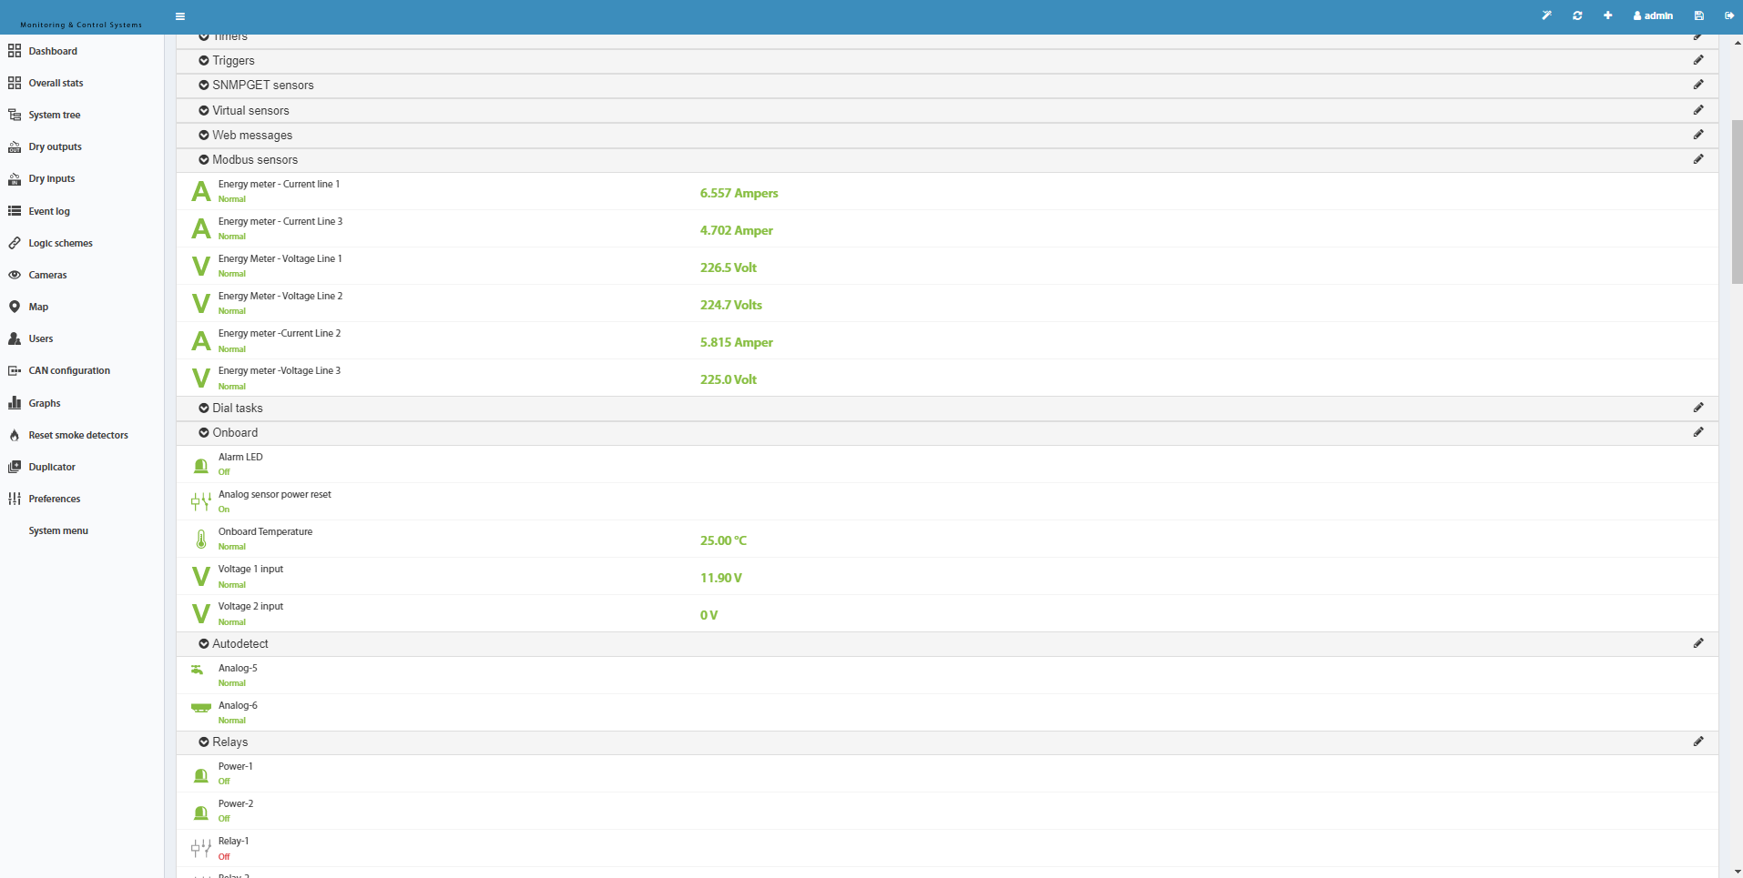Edit Modbus sensors group with pencil icon
1743x878 pixels.
(x=1698, y=159)
